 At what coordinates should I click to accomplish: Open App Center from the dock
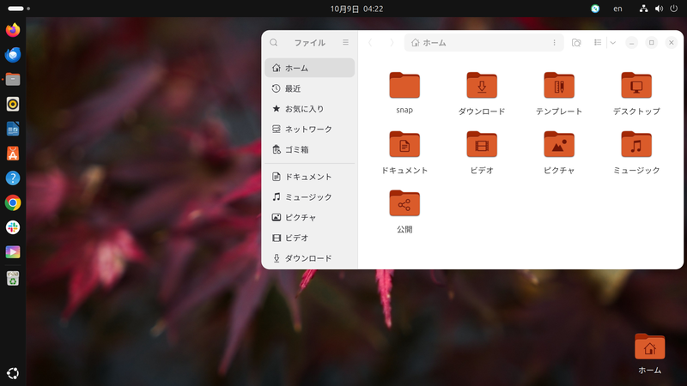click(13, 154)
